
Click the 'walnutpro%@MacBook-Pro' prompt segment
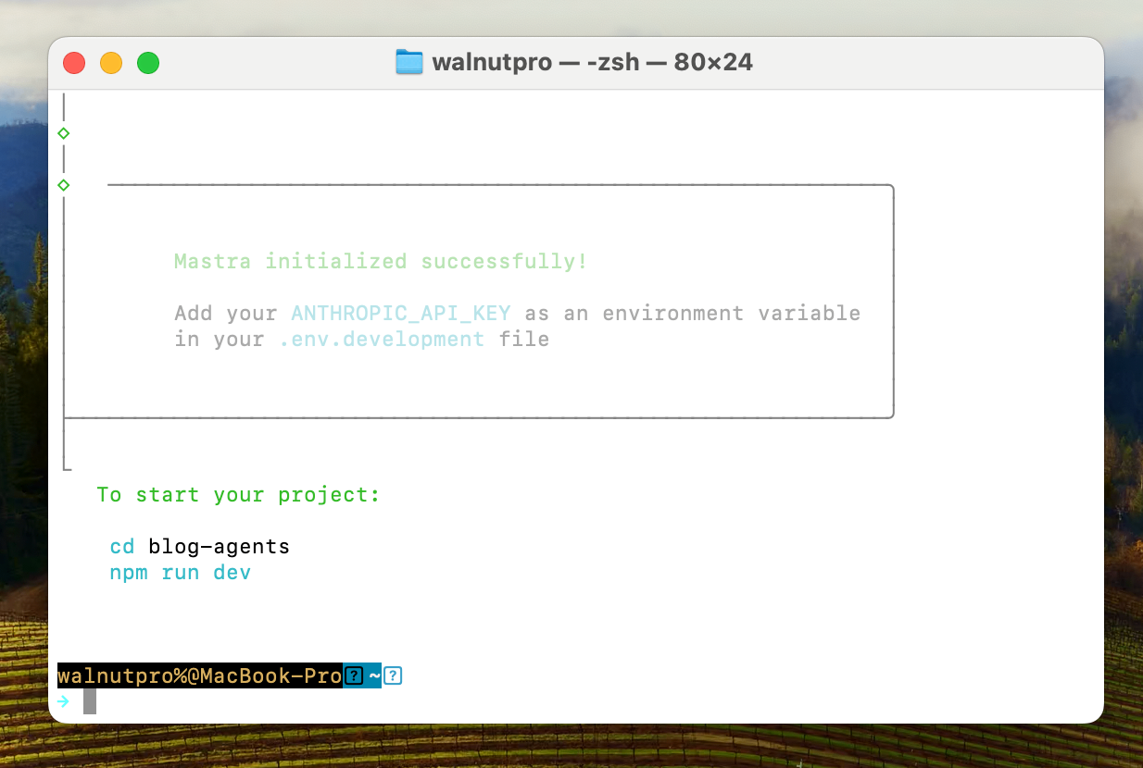coord(200,676)
